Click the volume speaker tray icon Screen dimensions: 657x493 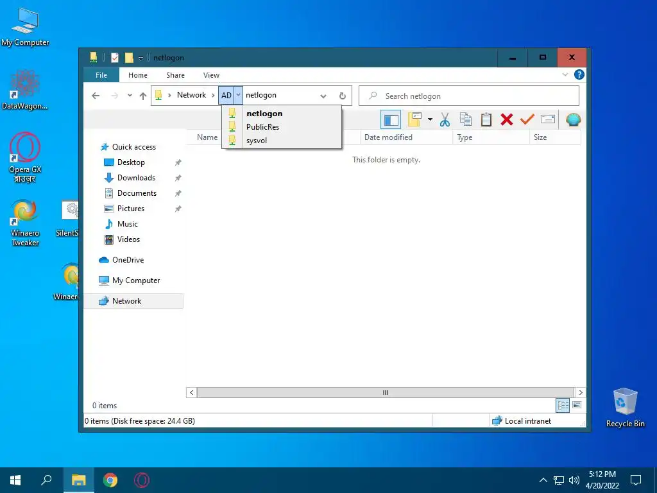pos(574,480)
